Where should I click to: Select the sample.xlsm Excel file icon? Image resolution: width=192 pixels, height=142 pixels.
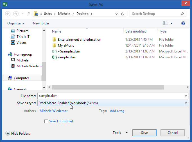coord(55,57)
